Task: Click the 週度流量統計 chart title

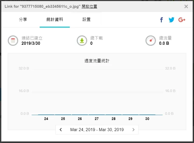Action: [97, 61]
